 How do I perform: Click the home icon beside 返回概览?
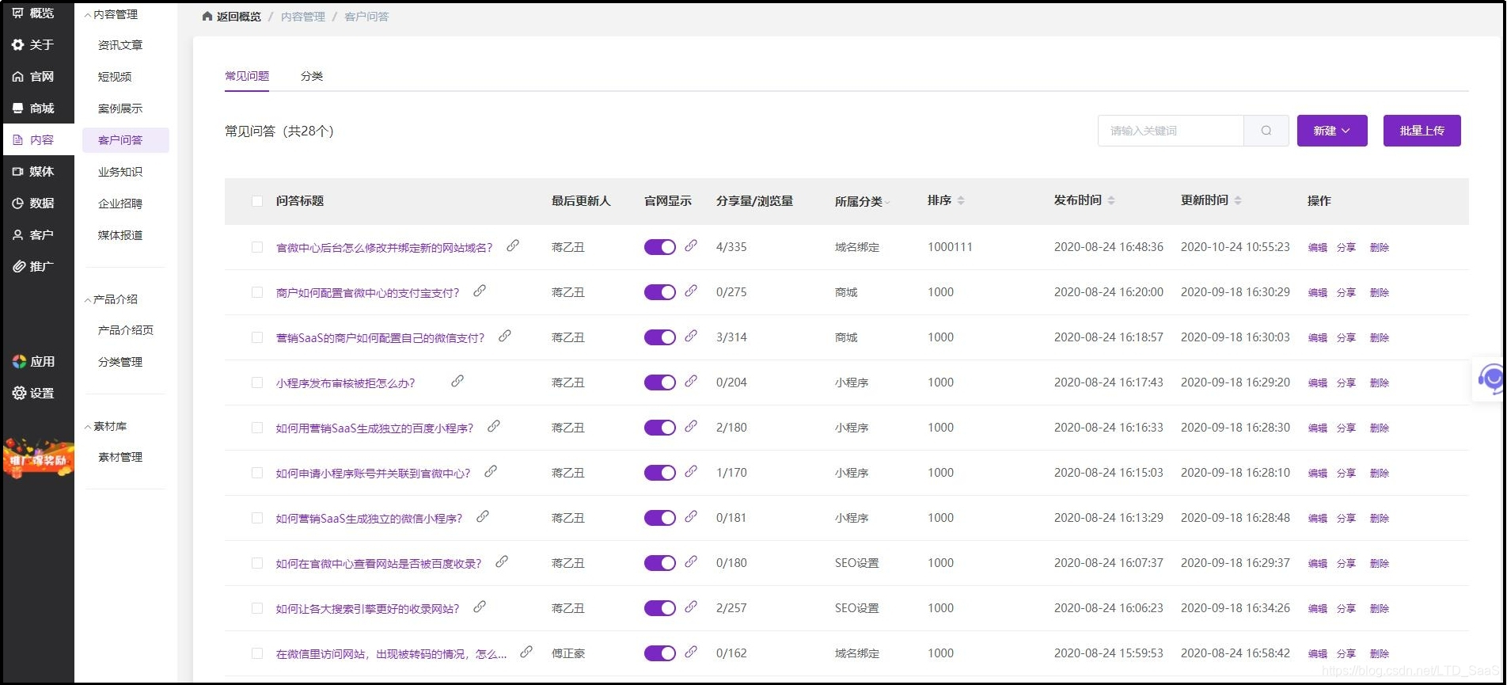[x=207, y=16]
